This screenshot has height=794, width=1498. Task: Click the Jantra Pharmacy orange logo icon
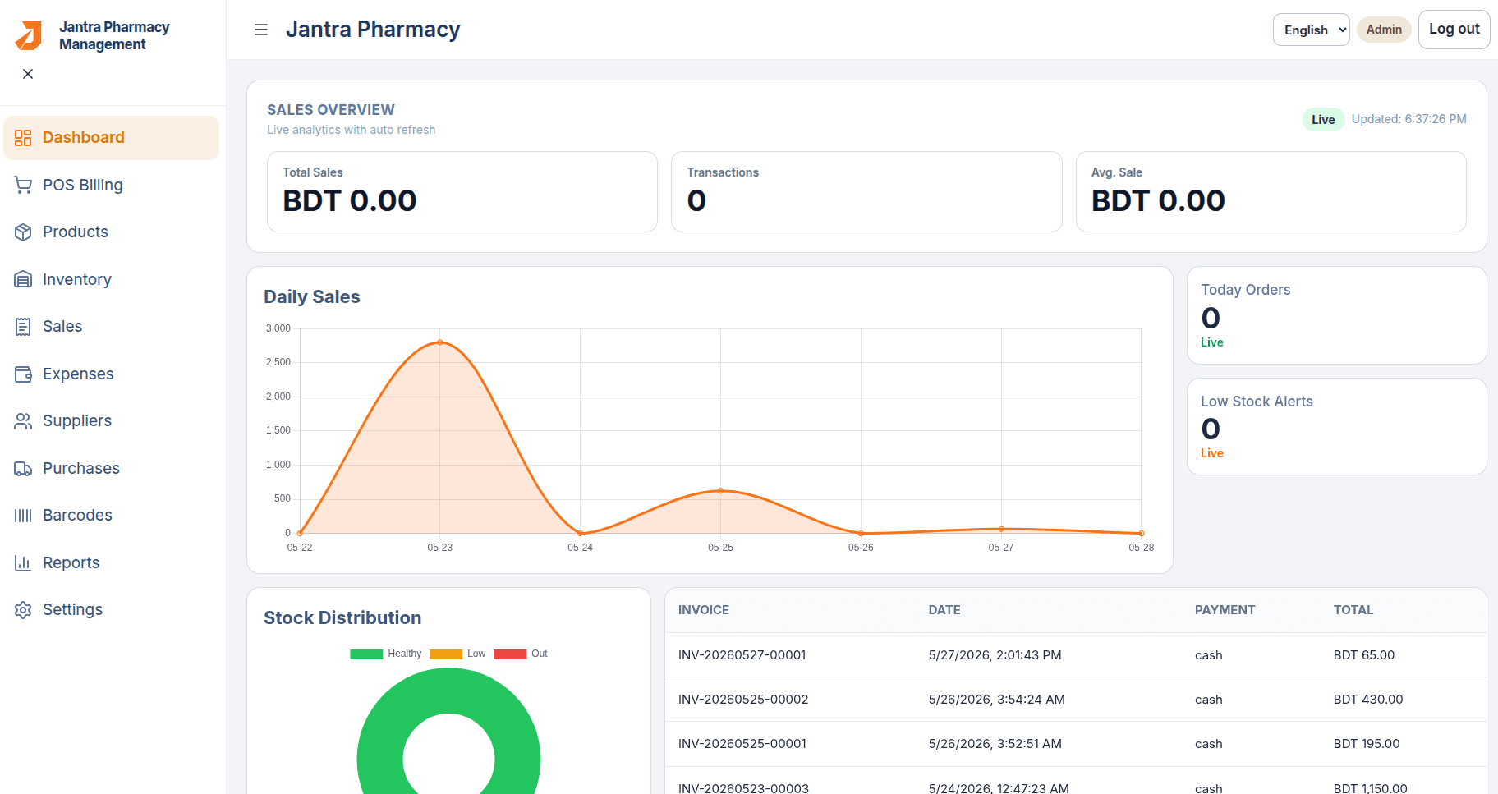(x=29, y=35)
